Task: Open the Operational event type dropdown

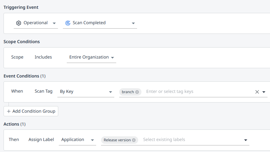Action: (54, 23)
